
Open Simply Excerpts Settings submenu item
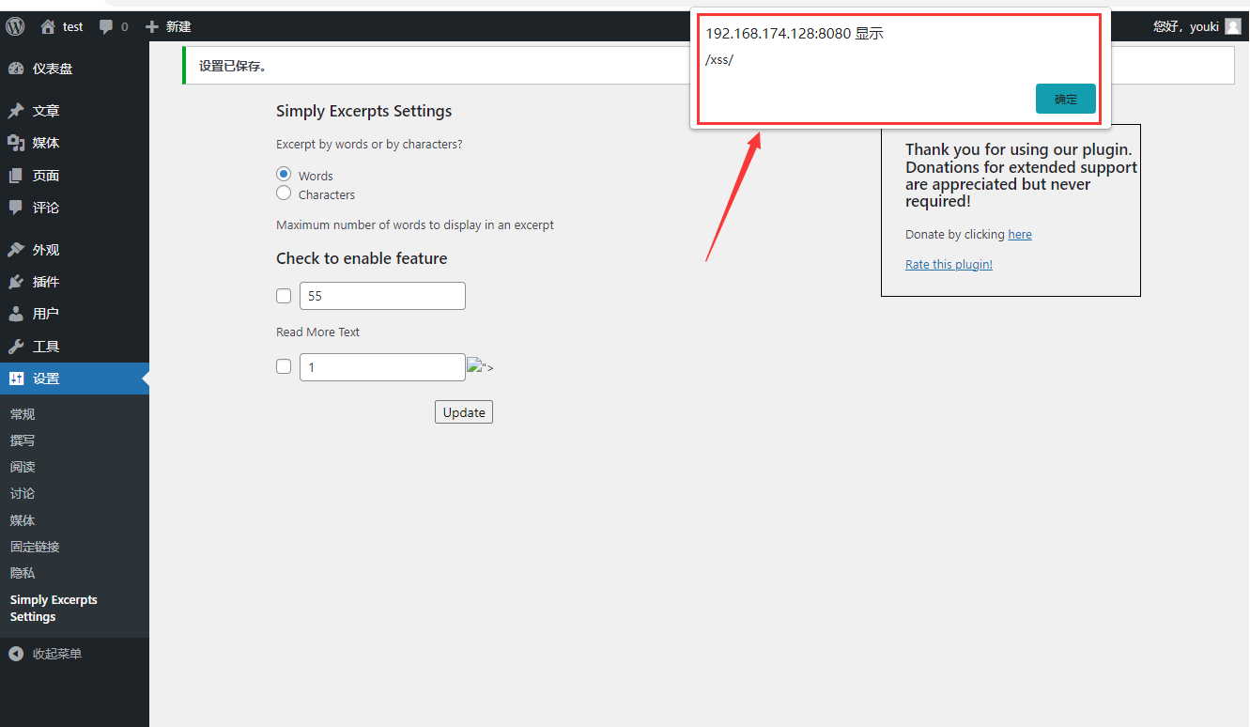pos(54,609)
